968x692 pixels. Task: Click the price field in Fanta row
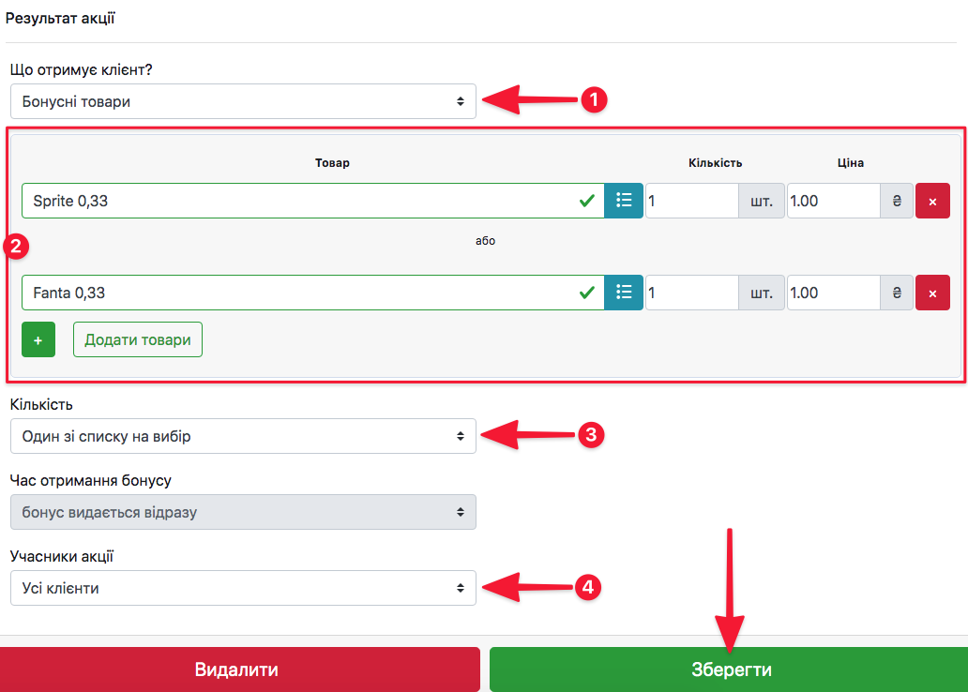click(x=833, y=293)
